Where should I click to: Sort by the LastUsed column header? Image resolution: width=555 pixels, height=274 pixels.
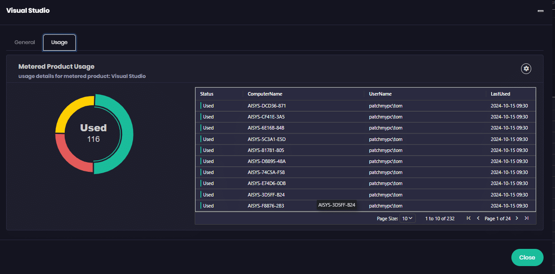500,94
